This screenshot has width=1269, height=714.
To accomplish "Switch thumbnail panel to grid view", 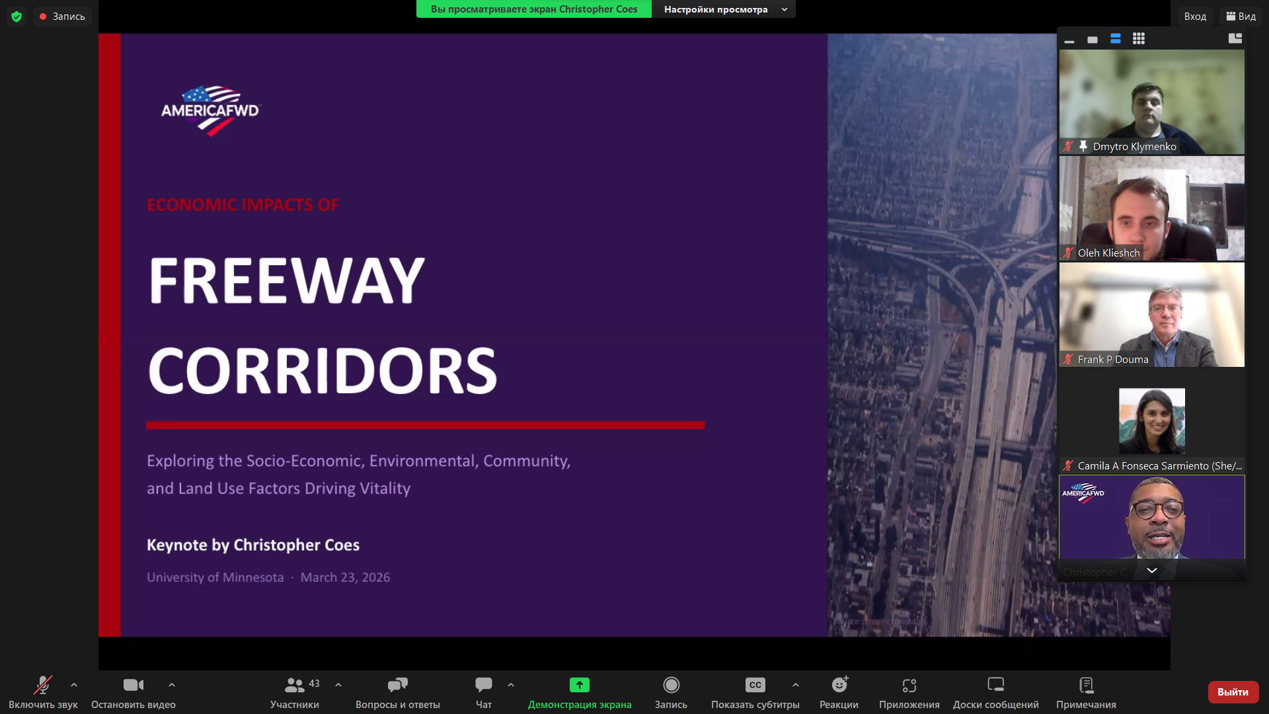I will coord(1138,39).
